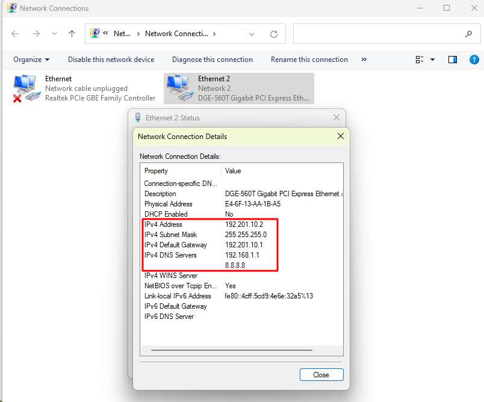Open the Organize menu
Image resolution: width=484 pixels, height=402 pixels.
[31, 60]
